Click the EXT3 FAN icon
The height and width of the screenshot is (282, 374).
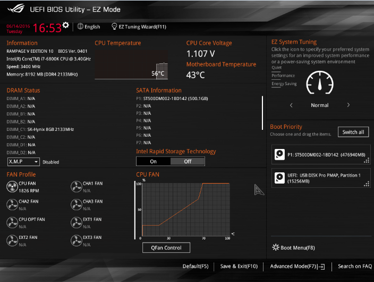(76, 240)
